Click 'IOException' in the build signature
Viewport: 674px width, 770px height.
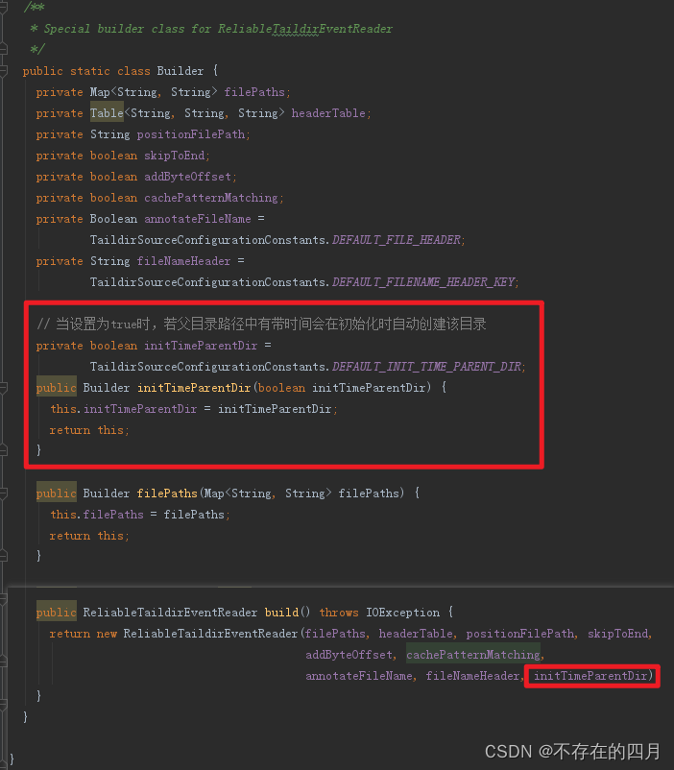tap(403, 613)
